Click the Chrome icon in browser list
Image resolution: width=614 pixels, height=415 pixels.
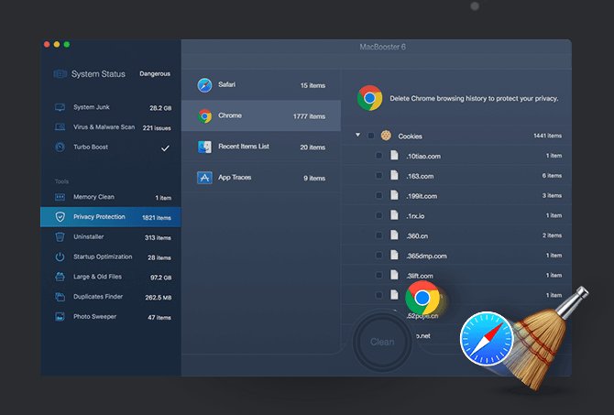coord(204,115)
